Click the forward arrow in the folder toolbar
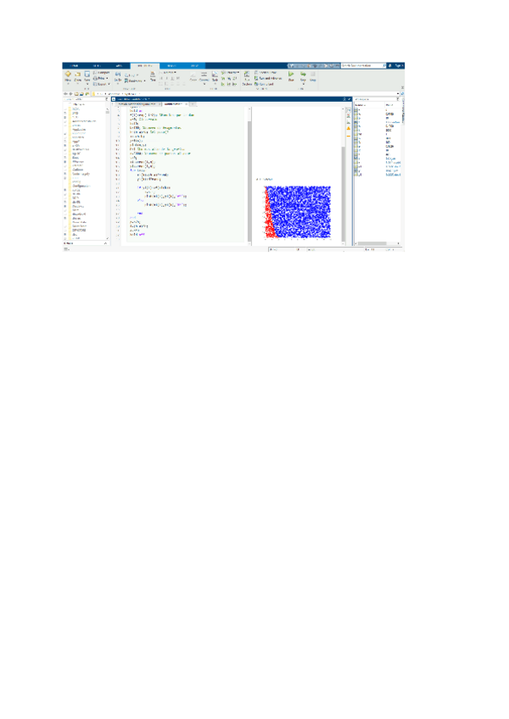Screen dimensions: 509x719 click(70, 94)
